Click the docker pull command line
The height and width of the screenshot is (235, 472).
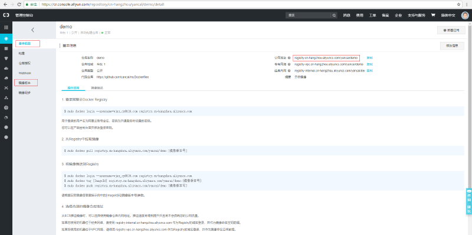point(126,151)
